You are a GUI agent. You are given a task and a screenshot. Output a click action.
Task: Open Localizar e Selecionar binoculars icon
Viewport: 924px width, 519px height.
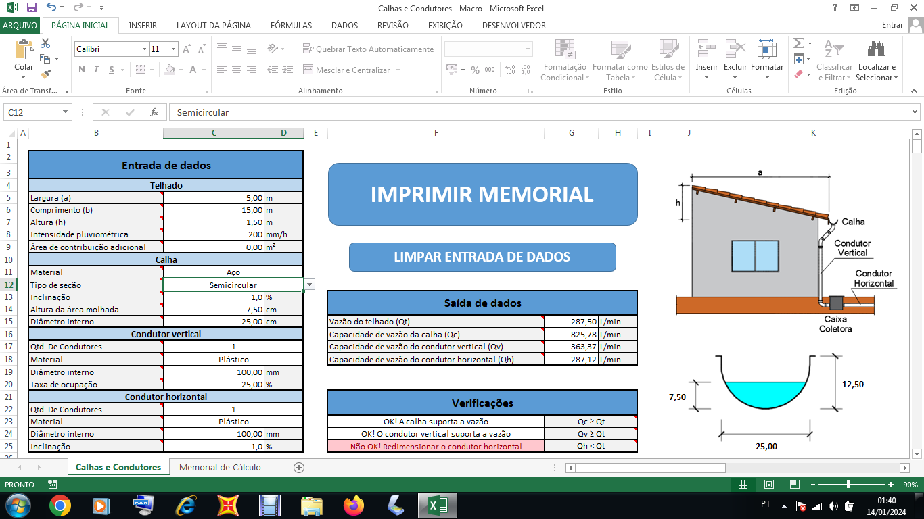[877, 49]
